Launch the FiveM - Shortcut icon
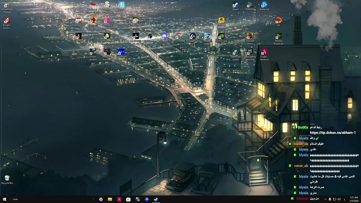This screenshot has width=361, height=203. tap(264, 55)
